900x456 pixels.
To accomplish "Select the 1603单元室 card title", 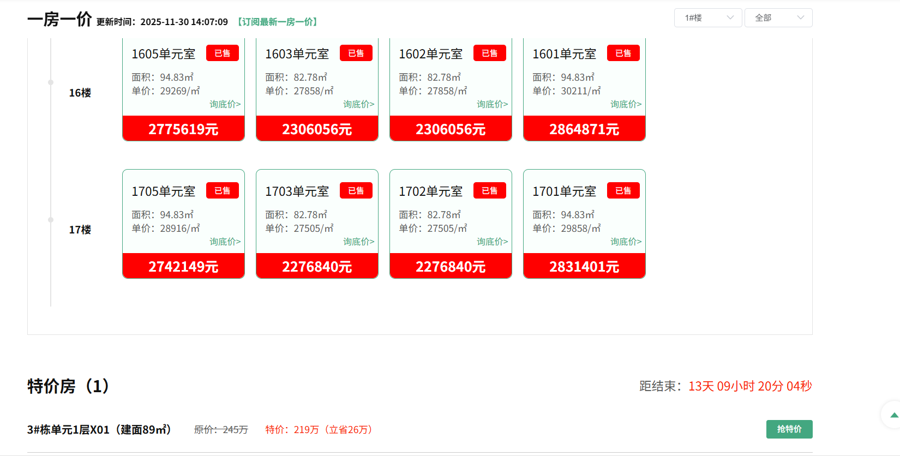I will [297, 54].
